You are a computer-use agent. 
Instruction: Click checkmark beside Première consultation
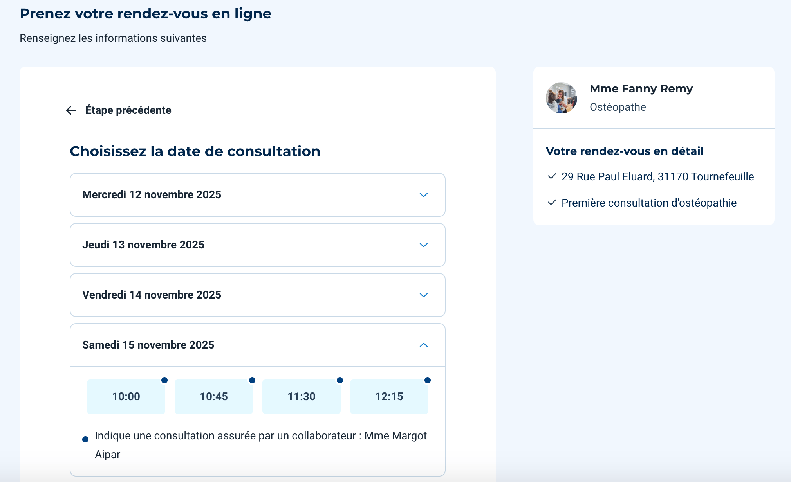[552, 203]
